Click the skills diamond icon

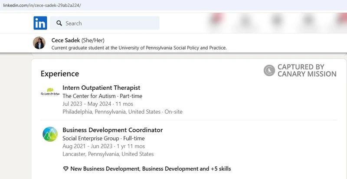pyautogui.click(x=66, y=169)
